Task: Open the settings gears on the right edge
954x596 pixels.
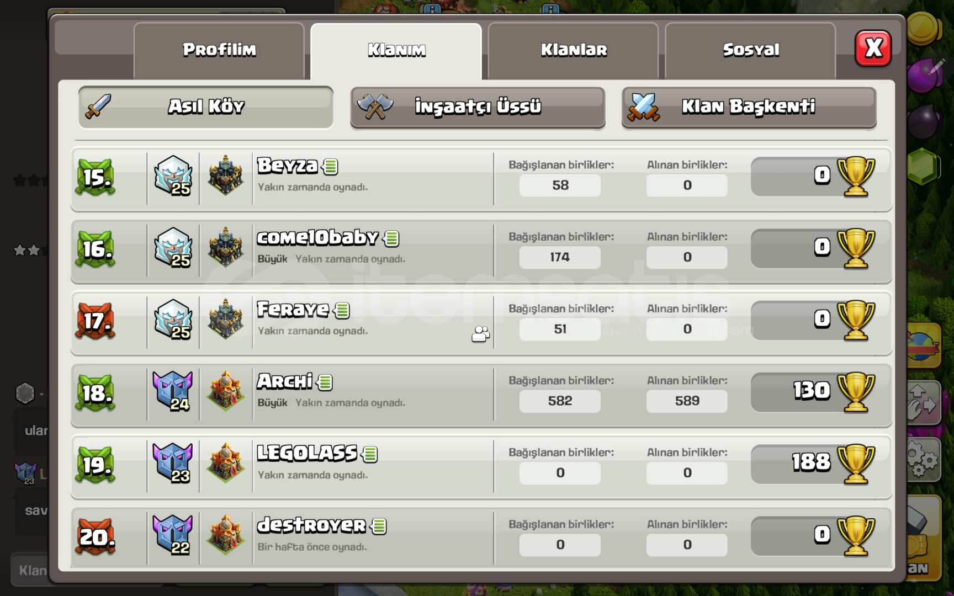Action: [x=923, y=460]
